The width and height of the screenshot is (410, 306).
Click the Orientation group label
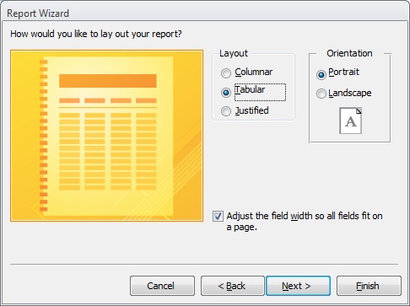point(349,53)
